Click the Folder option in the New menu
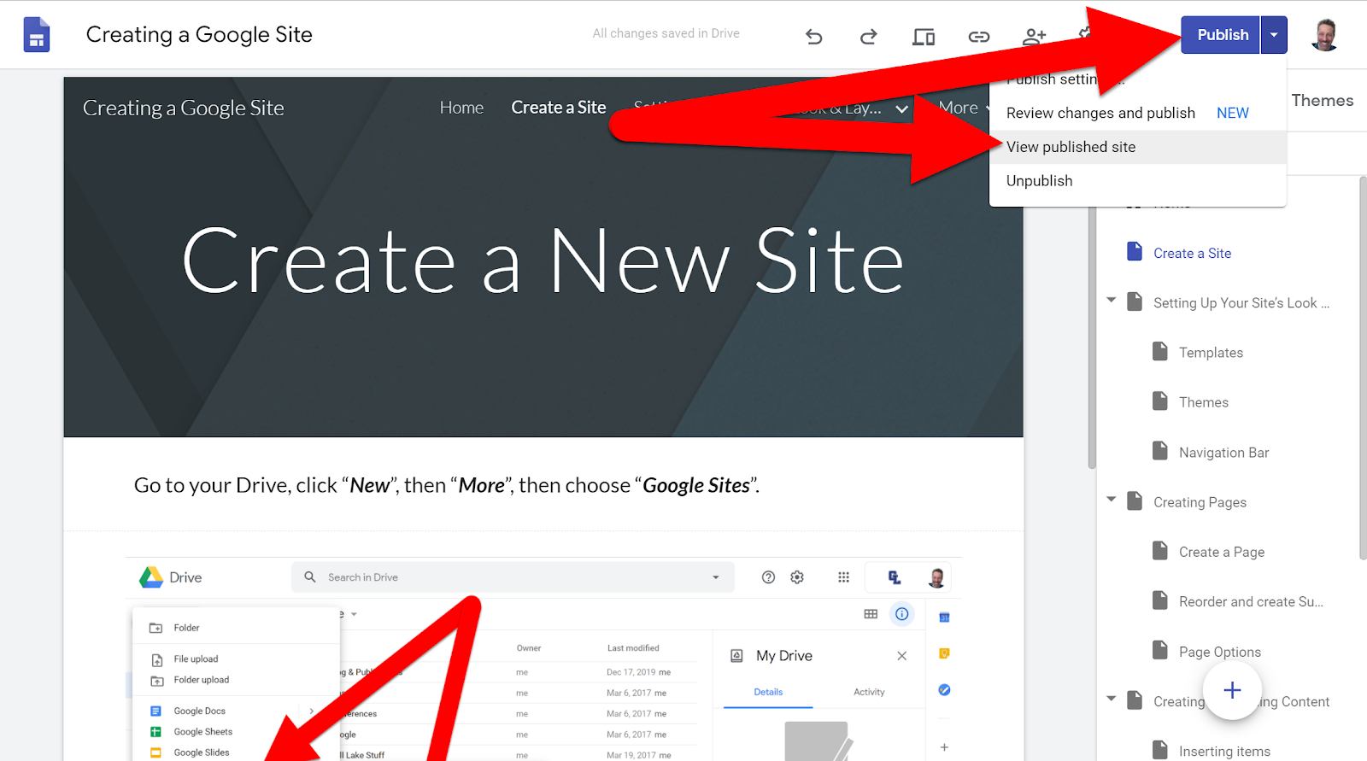Viewport: 1367px width, 761px height. pyautogui.click(x=186, y=628)
